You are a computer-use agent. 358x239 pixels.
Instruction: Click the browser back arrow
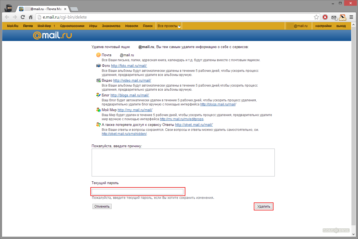pyautogui.click(x=7, y=17)
